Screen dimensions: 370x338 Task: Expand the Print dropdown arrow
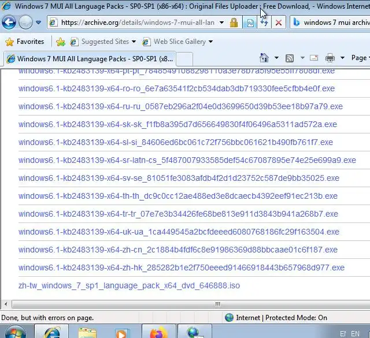[342, 58]
